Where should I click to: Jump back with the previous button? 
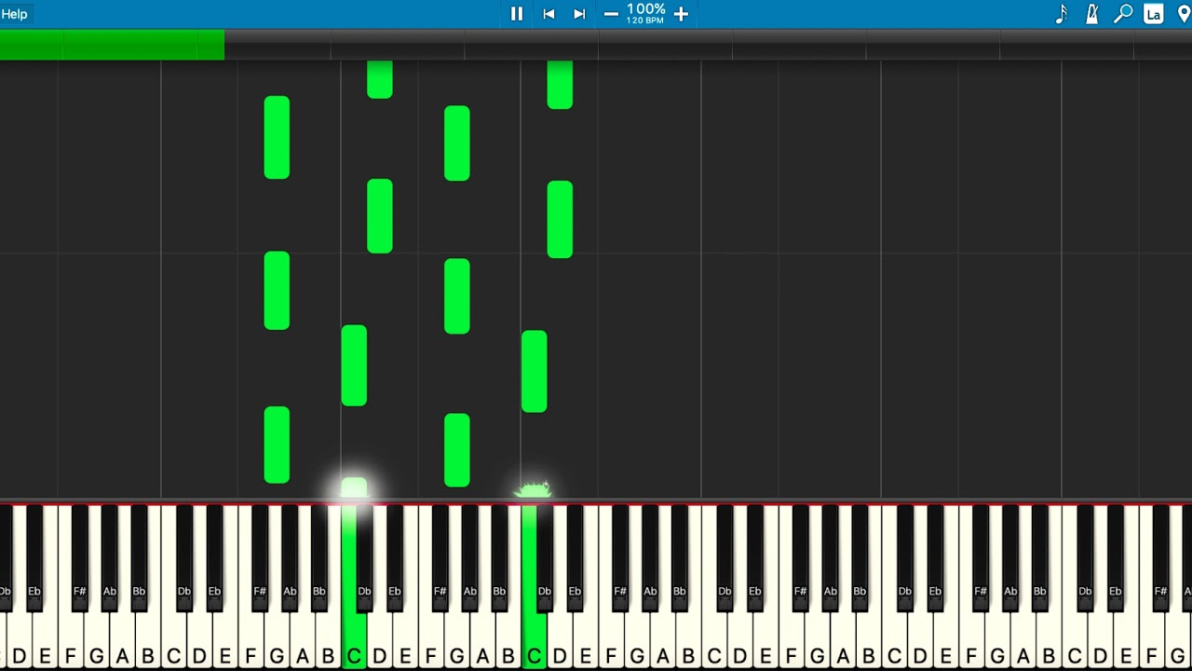(549, 14)
